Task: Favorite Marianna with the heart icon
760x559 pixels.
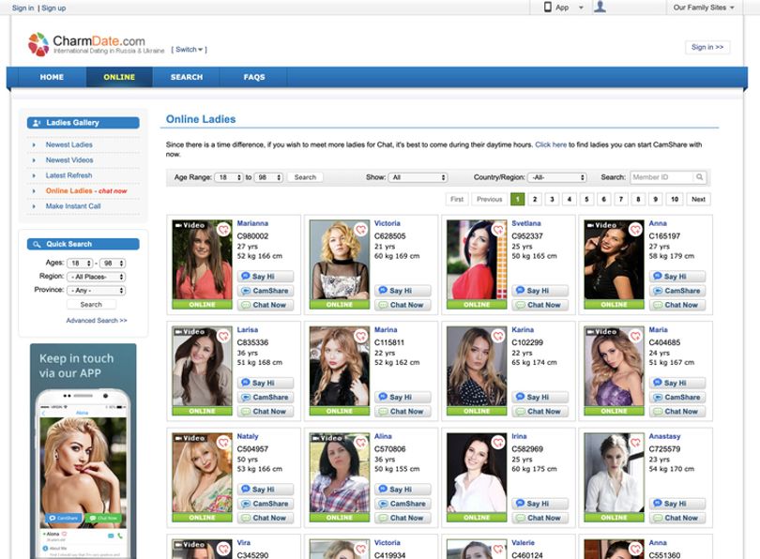Action: (223, 229)
